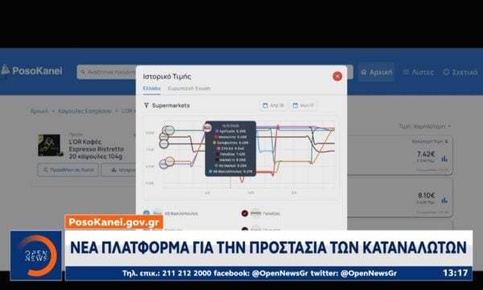Toggle the Γαλαξίας checkbox
This screenshot has width=483, height=290.
pos(245,213)
